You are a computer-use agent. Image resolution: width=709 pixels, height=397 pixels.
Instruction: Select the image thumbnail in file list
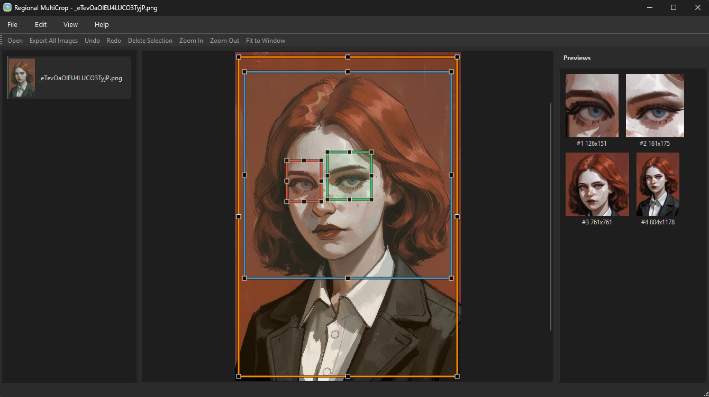(x=22, y=78)
